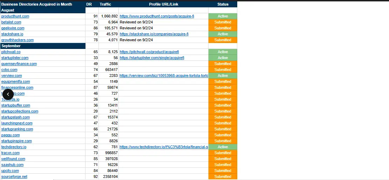Open the geekwire.com link

tap(13, 28)
